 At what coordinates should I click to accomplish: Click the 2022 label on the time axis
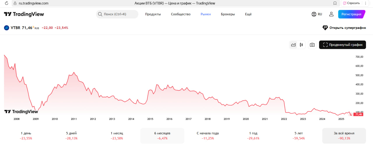284,119
